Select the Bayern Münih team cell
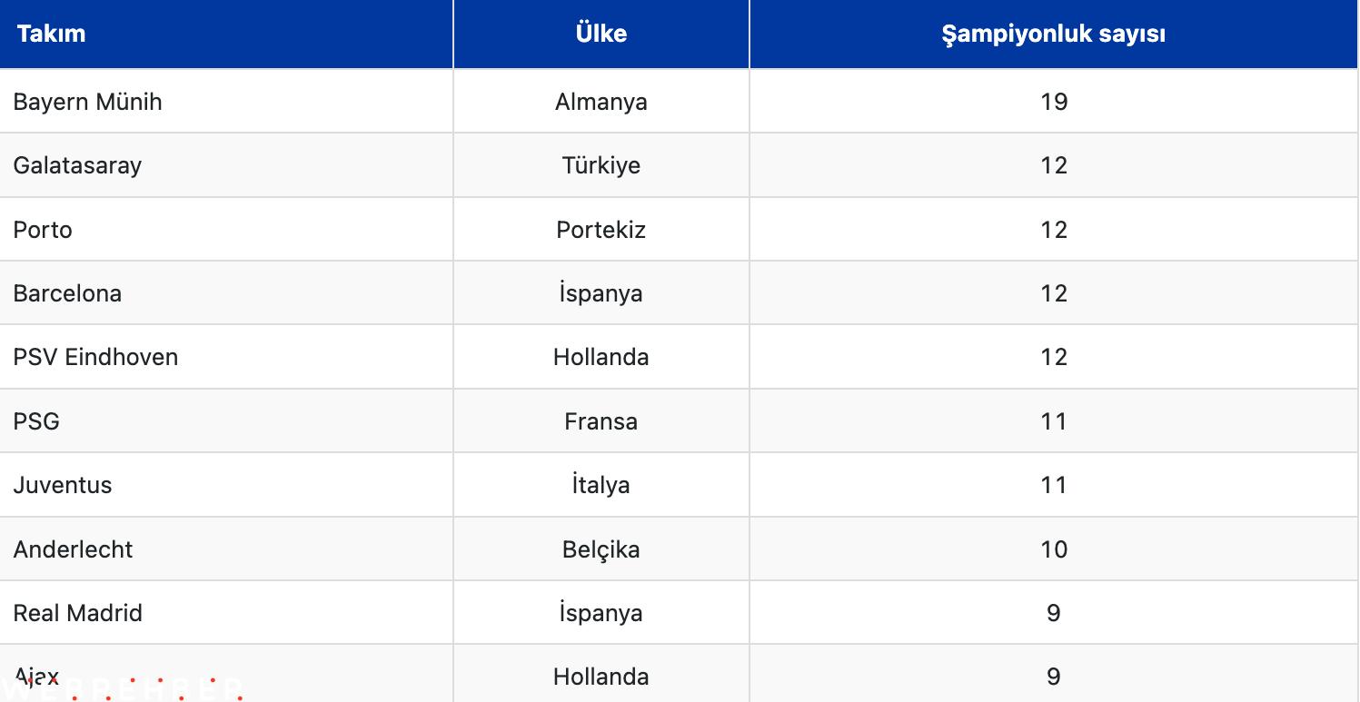Screen dimensions: 1360x702 [226, 101]
